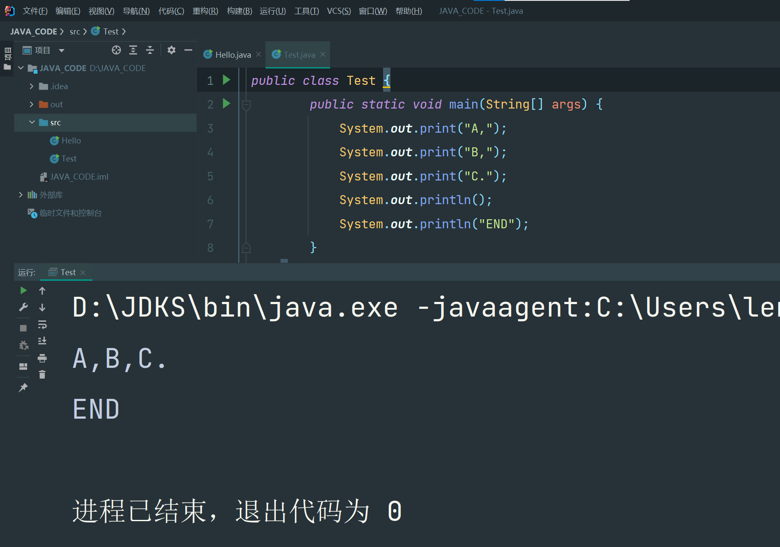780x547 pixels.
Task: Open the 代码(C) menu
Action: pyautogui.click(x=171, y=11)
